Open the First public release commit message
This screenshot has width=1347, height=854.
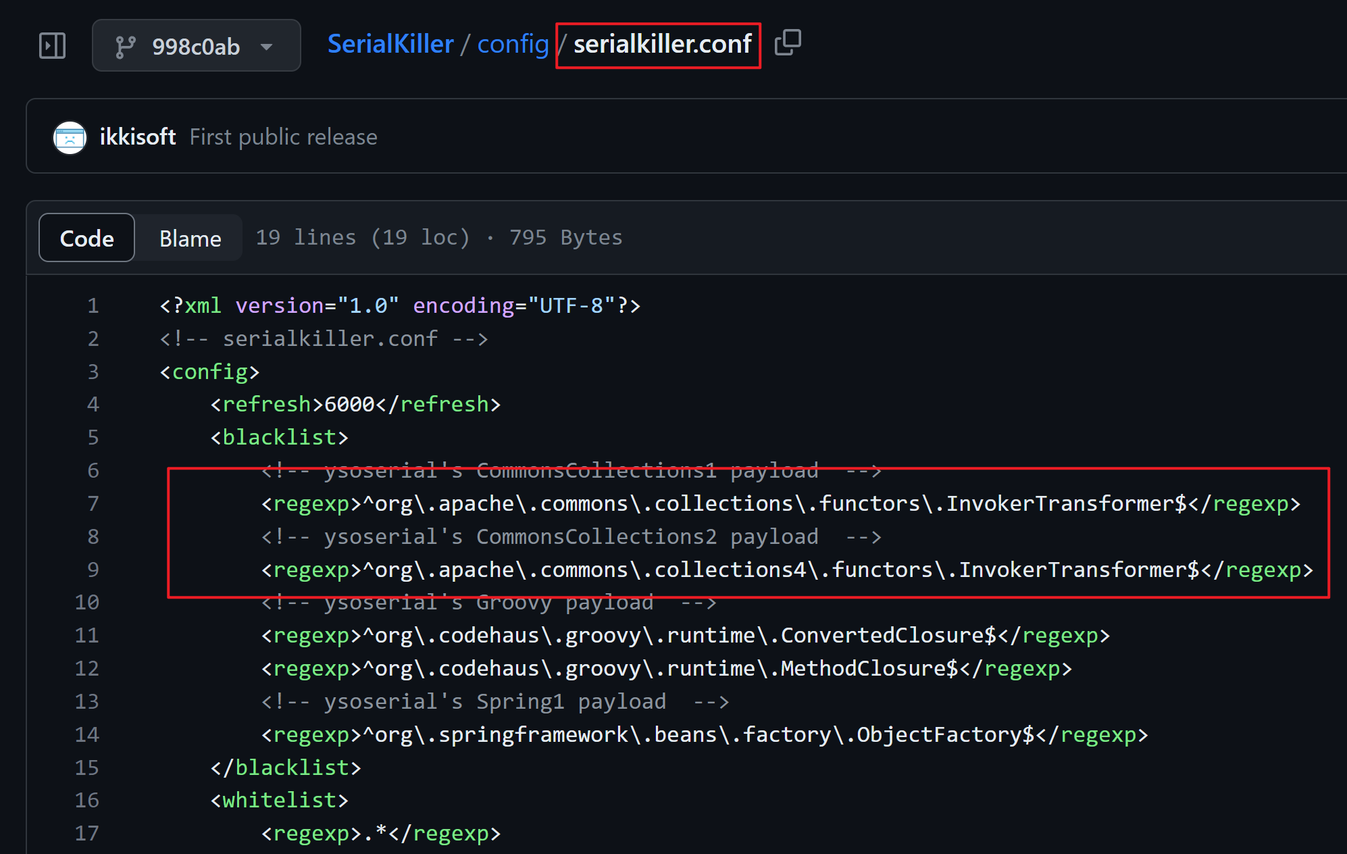pyautogui.click(x=283, y=137)
